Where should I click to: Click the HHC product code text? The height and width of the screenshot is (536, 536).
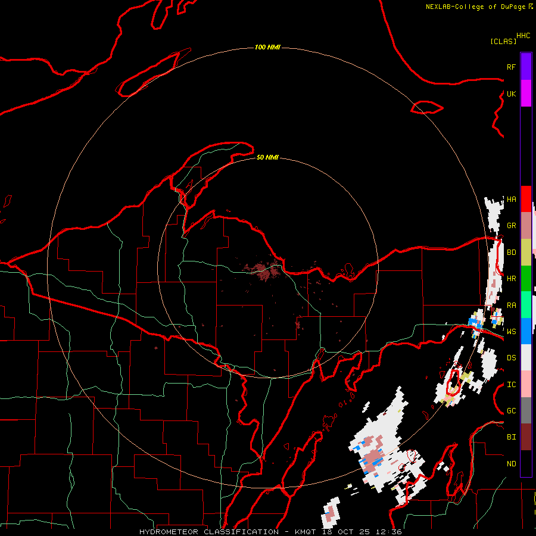(523, 36)
